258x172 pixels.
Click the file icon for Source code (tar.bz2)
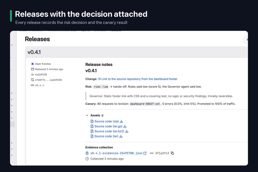tap(92, 131)
